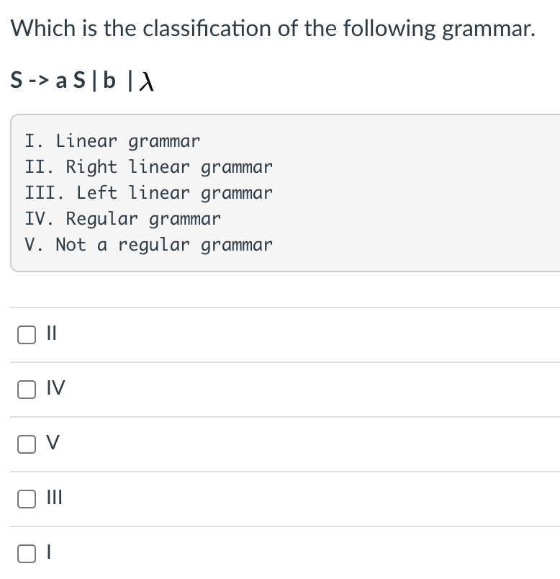This screenshot has width=560, height=579.
Task: Select answer IV by clicking its label
Action: point(55,388)
